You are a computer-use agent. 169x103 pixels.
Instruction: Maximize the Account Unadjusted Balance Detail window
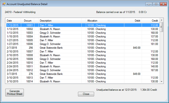point(156,4)
